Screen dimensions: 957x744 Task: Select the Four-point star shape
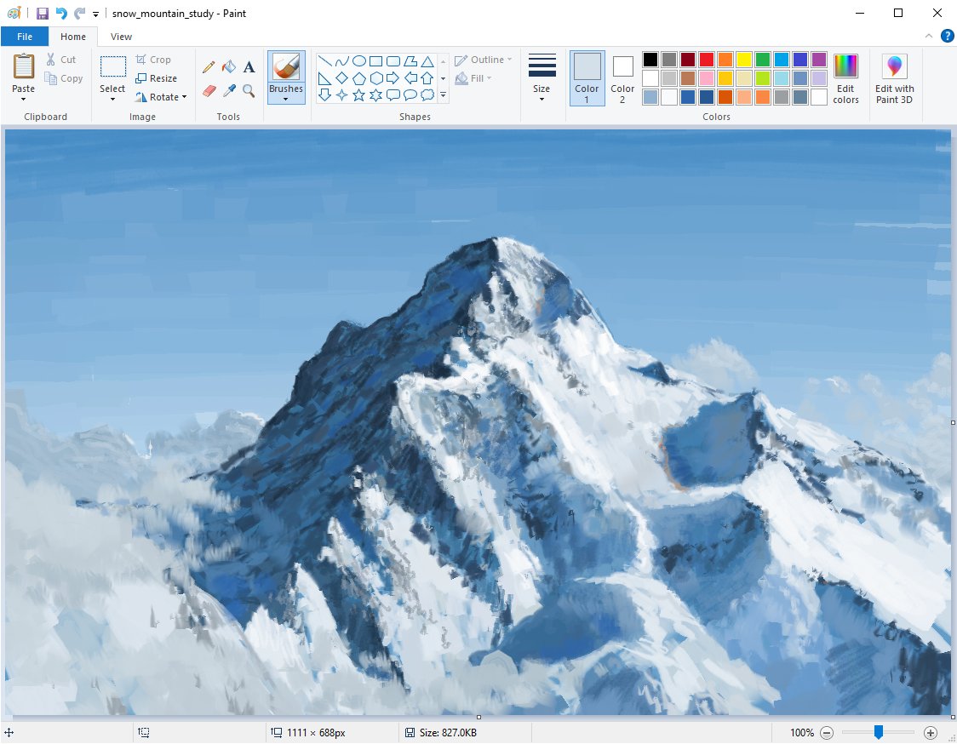341,94
